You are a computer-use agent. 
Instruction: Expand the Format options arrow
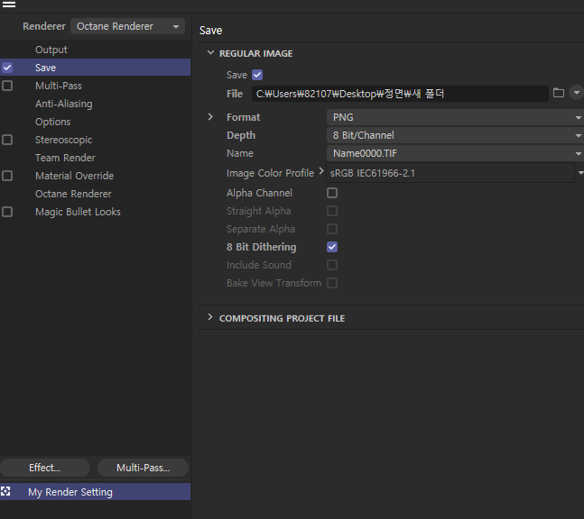[x=210, y=117]
